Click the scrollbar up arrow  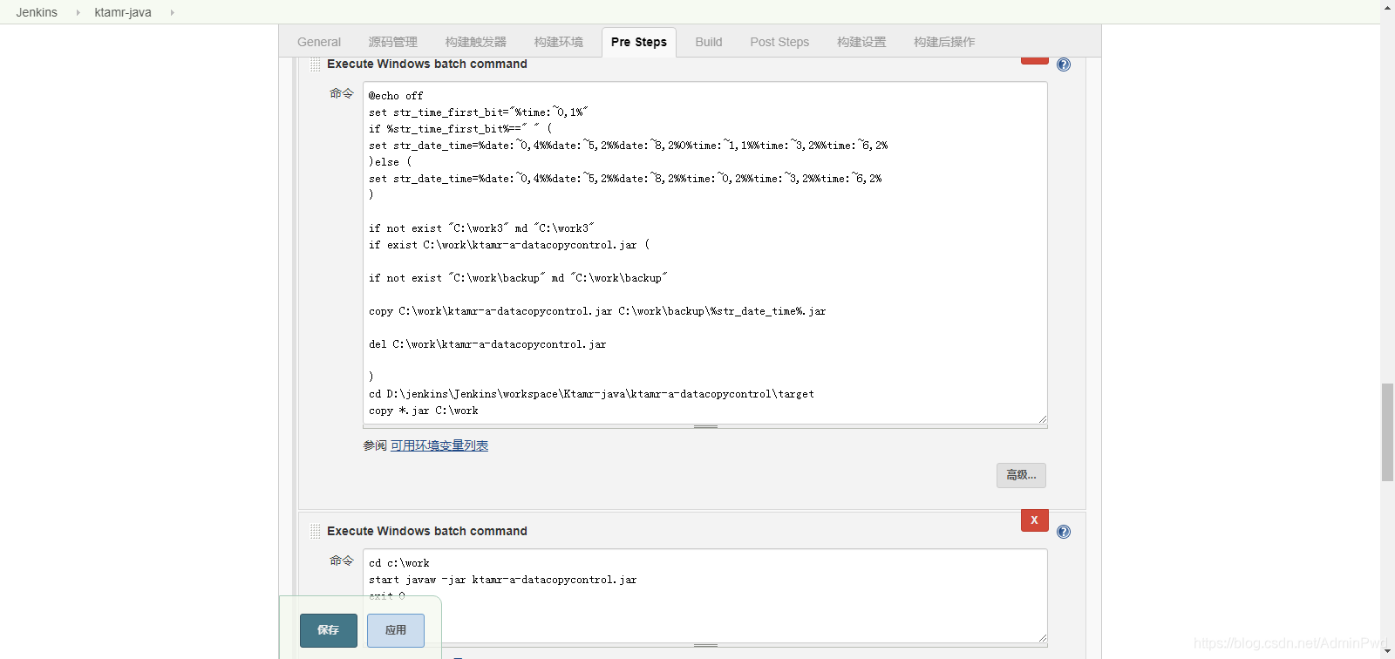pyautogui.click(x=1387, y=7)
